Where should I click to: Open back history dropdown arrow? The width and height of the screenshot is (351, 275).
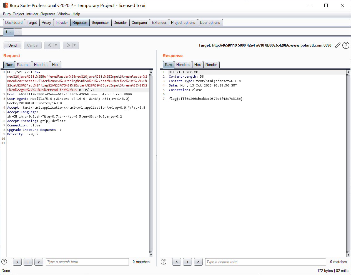[x=56, y=45]
